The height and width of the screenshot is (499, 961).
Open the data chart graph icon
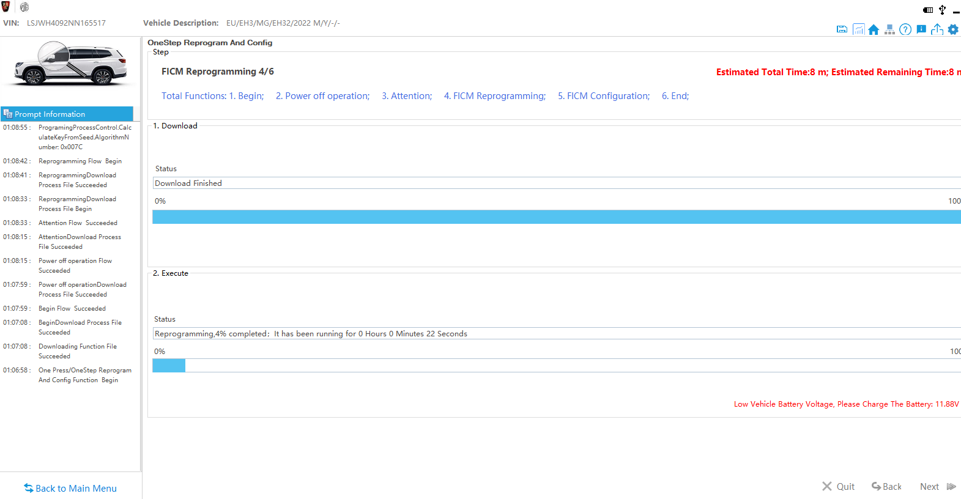click(x=858, y=29)
